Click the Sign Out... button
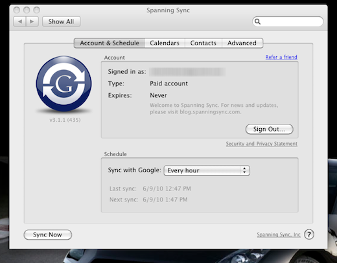The height and width of the screenshot is (263, 337). pyautogui.click(x=269, y=129)
